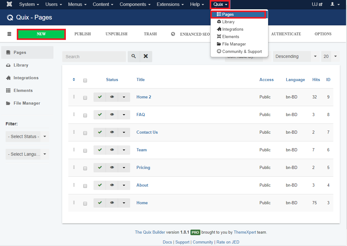Open the Extensions menu

click(x=170, y=4)
